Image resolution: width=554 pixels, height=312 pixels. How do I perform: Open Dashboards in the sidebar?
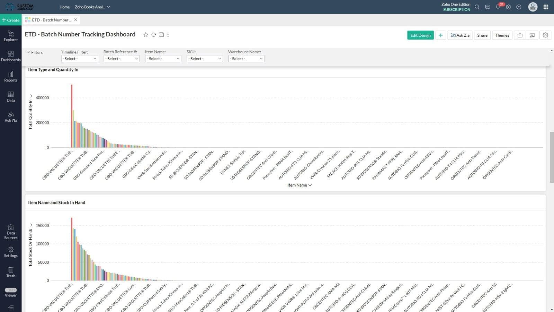pos(11,56)
